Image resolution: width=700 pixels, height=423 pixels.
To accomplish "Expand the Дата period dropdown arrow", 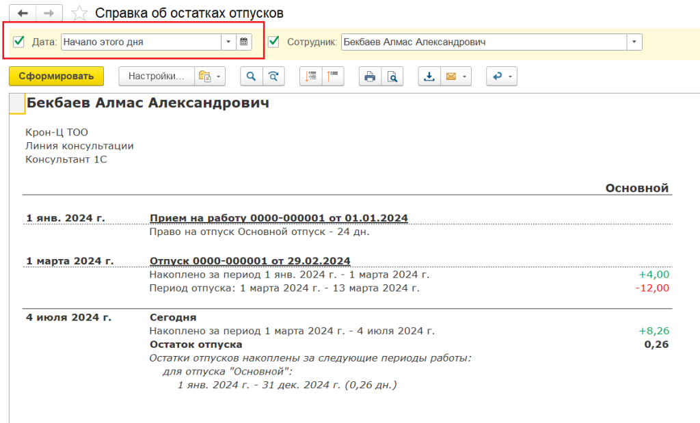I will point(228,42).
